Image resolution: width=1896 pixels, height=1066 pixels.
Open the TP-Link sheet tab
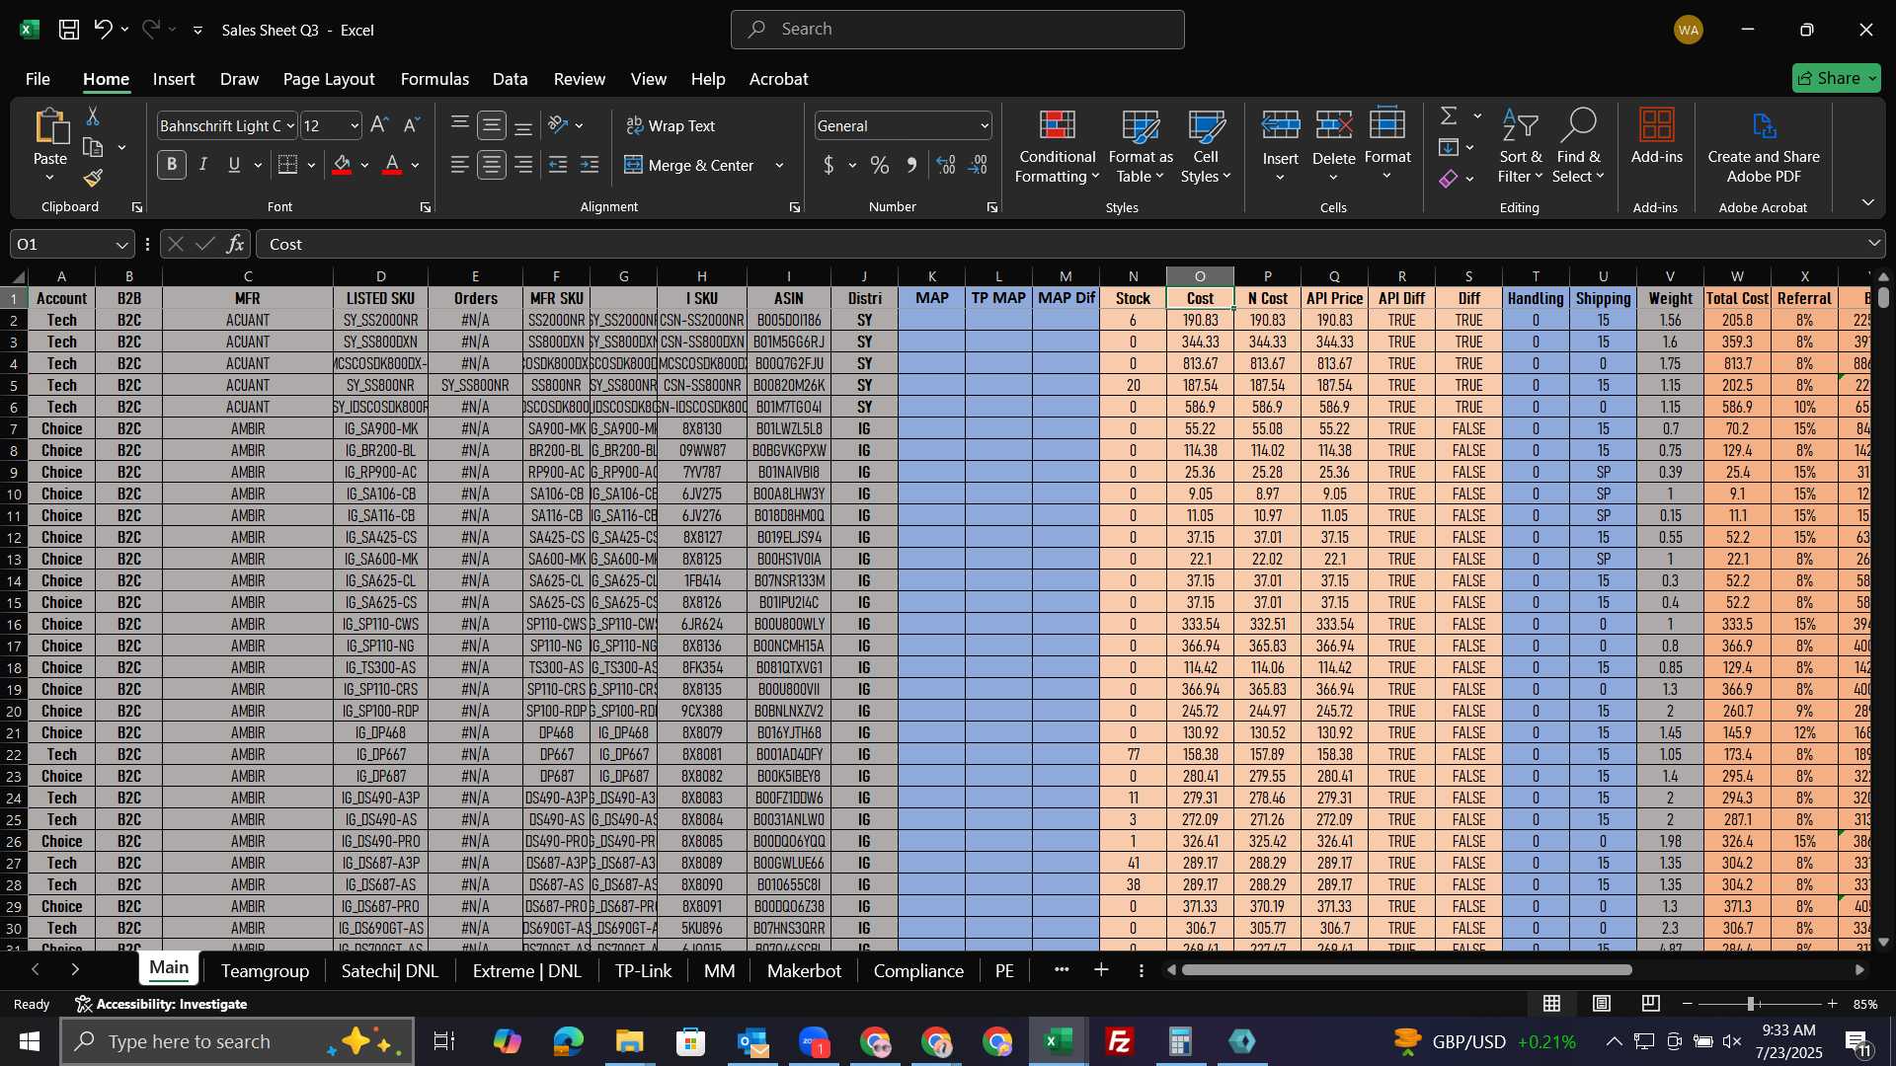click(x=643, y=971)
